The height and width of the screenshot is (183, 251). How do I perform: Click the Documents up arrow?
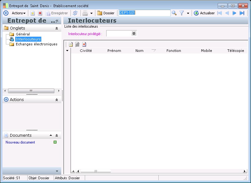click(51, 135)
